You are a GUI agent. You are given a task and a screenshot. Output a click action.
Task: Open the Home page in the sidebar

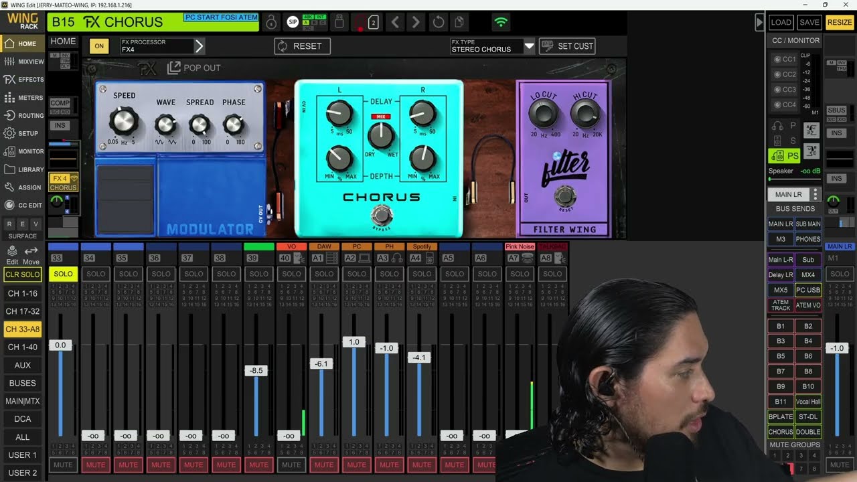[x=23, y=44]
